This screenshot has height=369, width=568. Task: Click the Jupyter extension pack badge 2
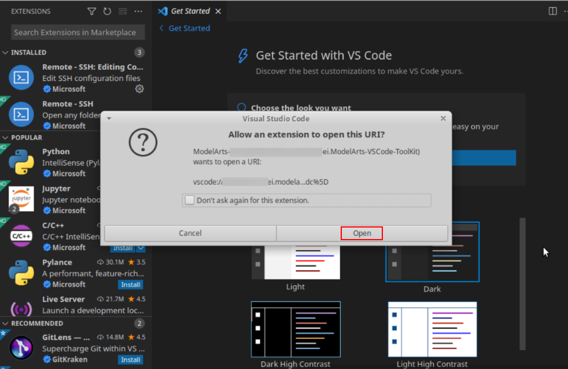(x=14, y=208)
